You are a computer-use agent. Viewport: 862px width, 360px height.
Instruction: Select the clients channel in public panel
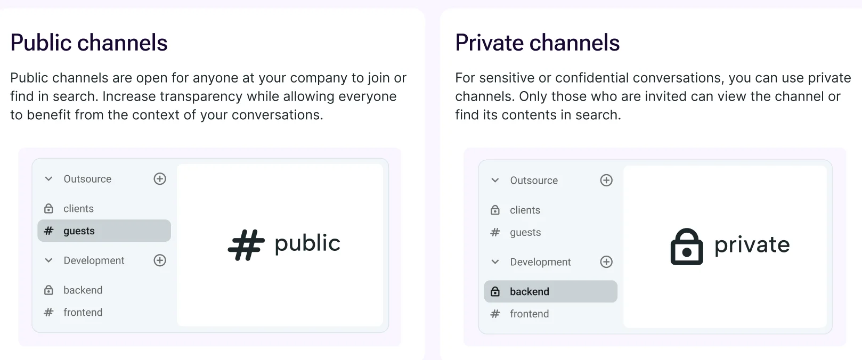point(78,208)
